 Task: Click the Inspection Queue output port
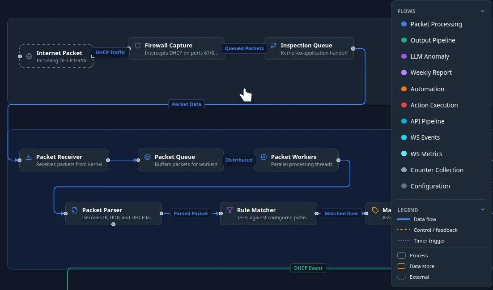point(353,48)
